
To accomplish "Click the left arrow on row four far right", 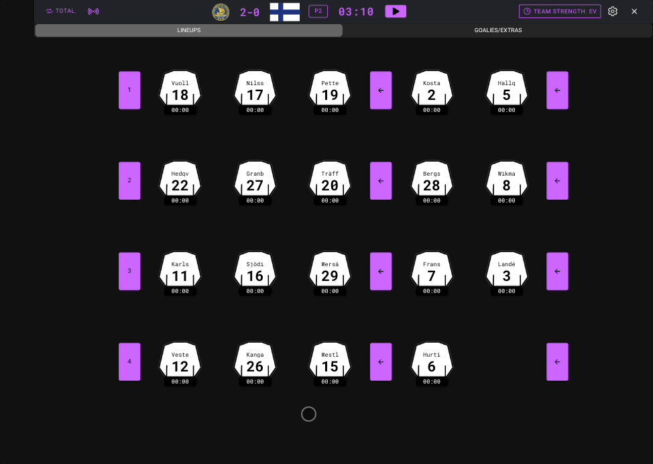I will coord(557,361).
